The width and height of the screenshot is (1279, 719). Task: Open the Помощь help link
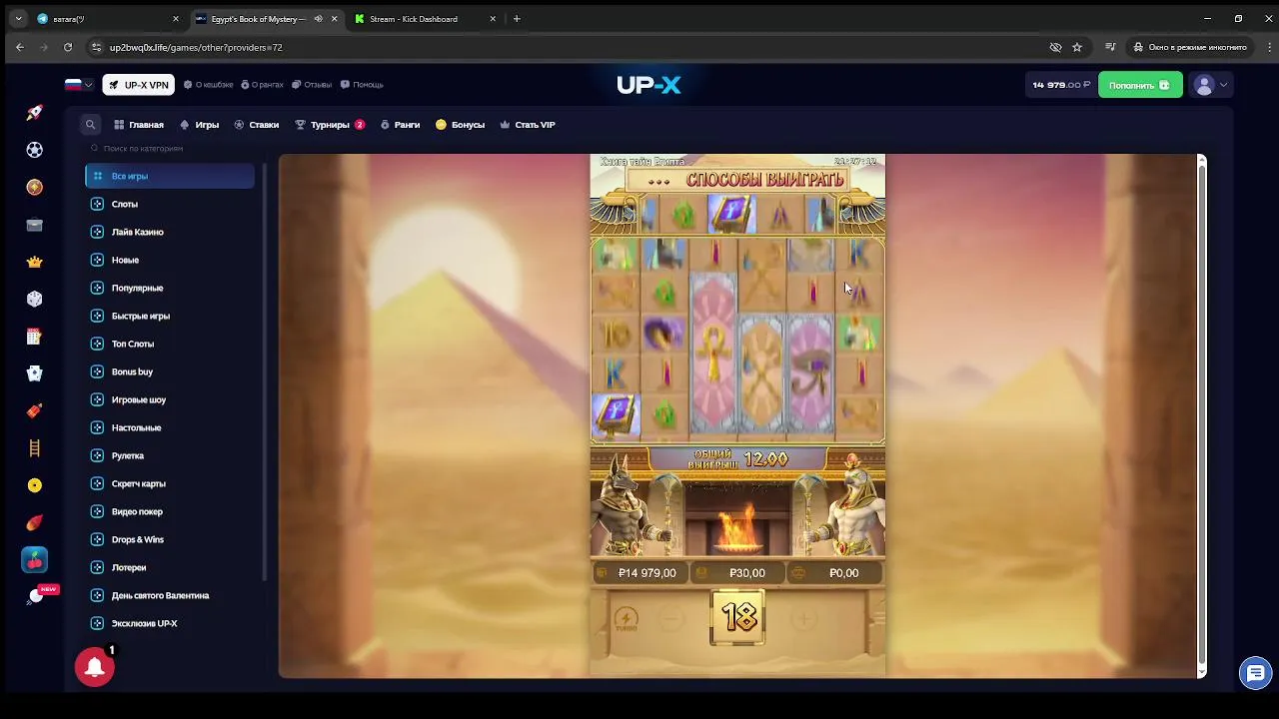tap(362, 85)
